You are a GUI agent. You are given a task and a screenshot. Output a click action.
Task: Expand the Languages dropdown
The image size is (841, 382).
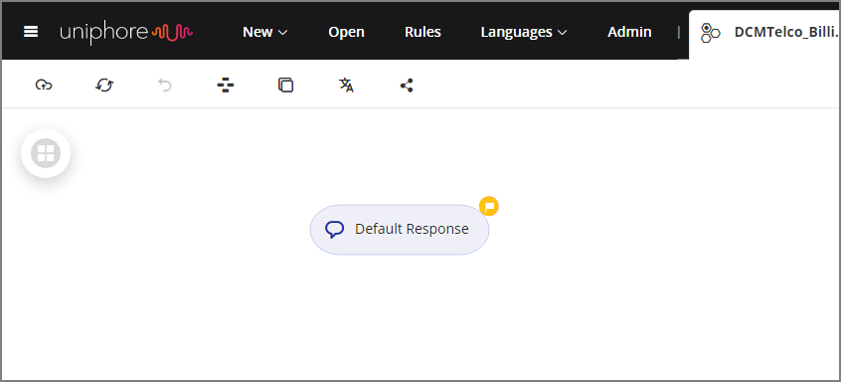pos(524,32)
